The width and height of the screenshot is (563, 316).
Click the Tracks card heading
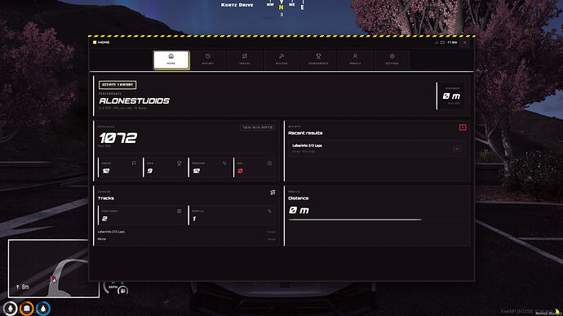tap(106, 198)
